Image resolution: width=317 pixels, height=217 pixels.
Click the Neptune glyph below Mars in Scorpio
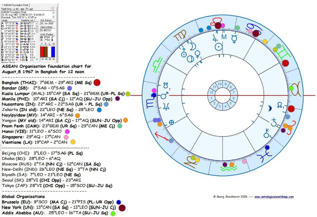[166, 106]
